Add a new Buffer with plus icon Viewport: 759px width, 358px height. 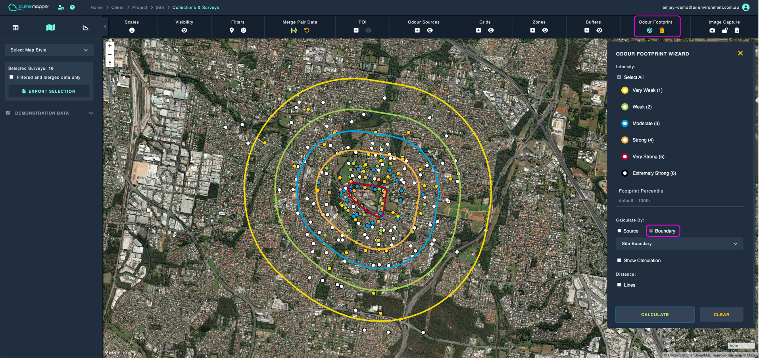(587, 30)
